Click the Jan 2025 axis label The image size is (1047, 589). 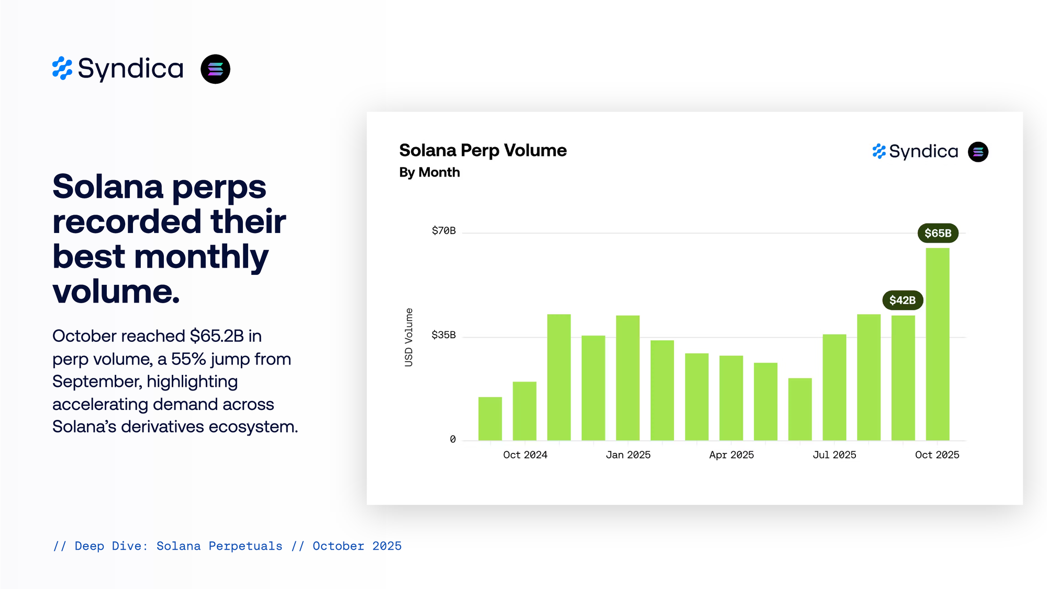(628, 455)
